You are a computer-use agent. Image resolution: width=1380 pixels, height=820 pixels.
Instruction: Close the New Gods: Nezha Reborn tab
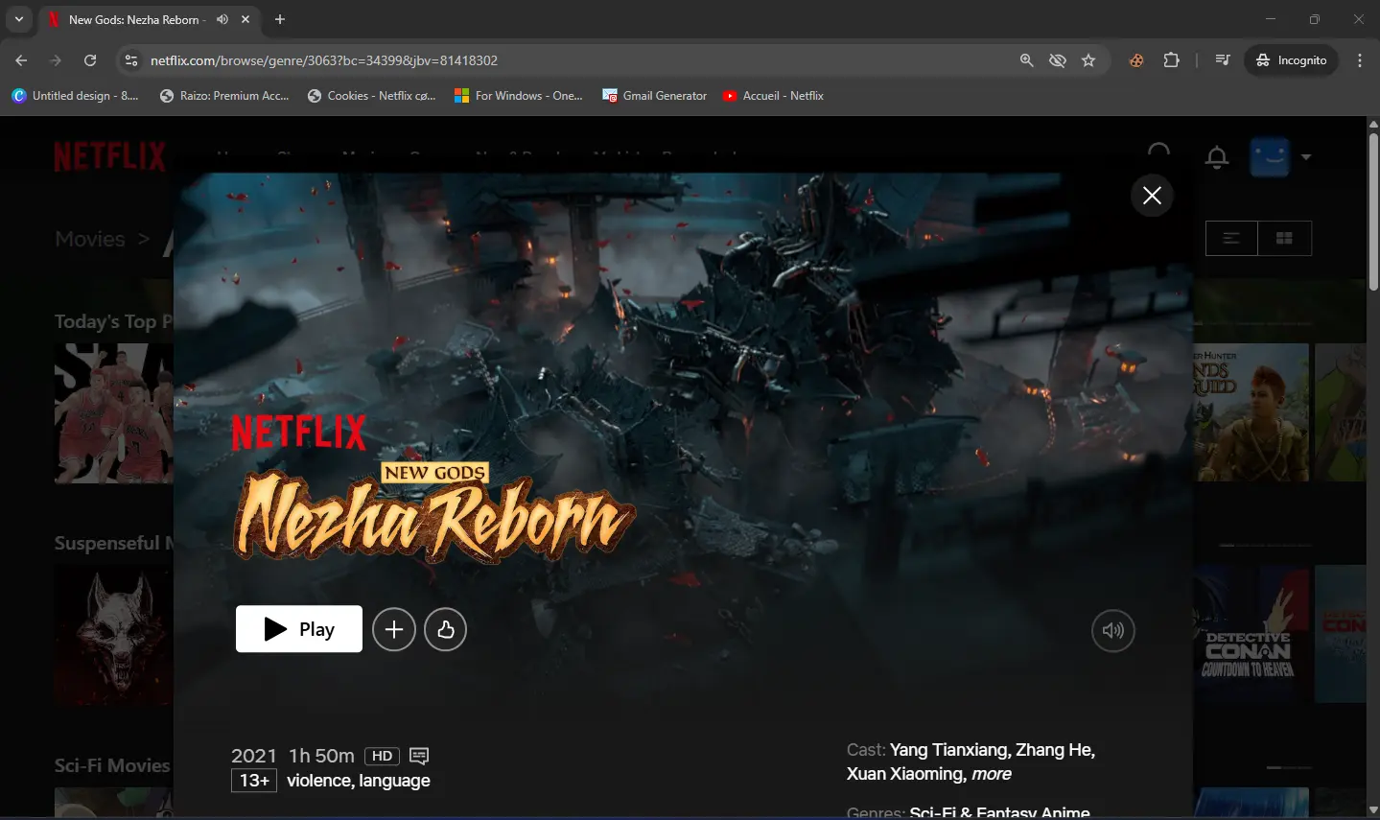(x=246, y=19)
